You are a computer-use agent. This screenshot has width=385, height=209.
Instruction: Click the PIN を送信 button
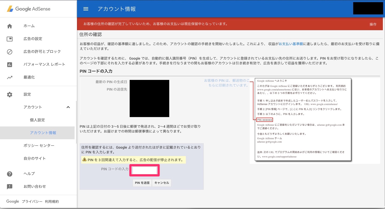142,183
